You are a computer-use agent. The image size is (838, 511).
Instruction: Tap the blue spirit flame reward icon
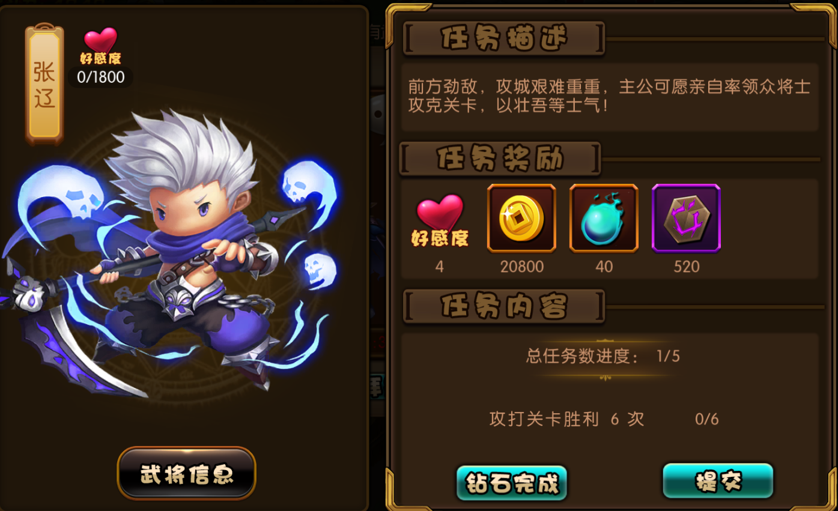point(604,218)
